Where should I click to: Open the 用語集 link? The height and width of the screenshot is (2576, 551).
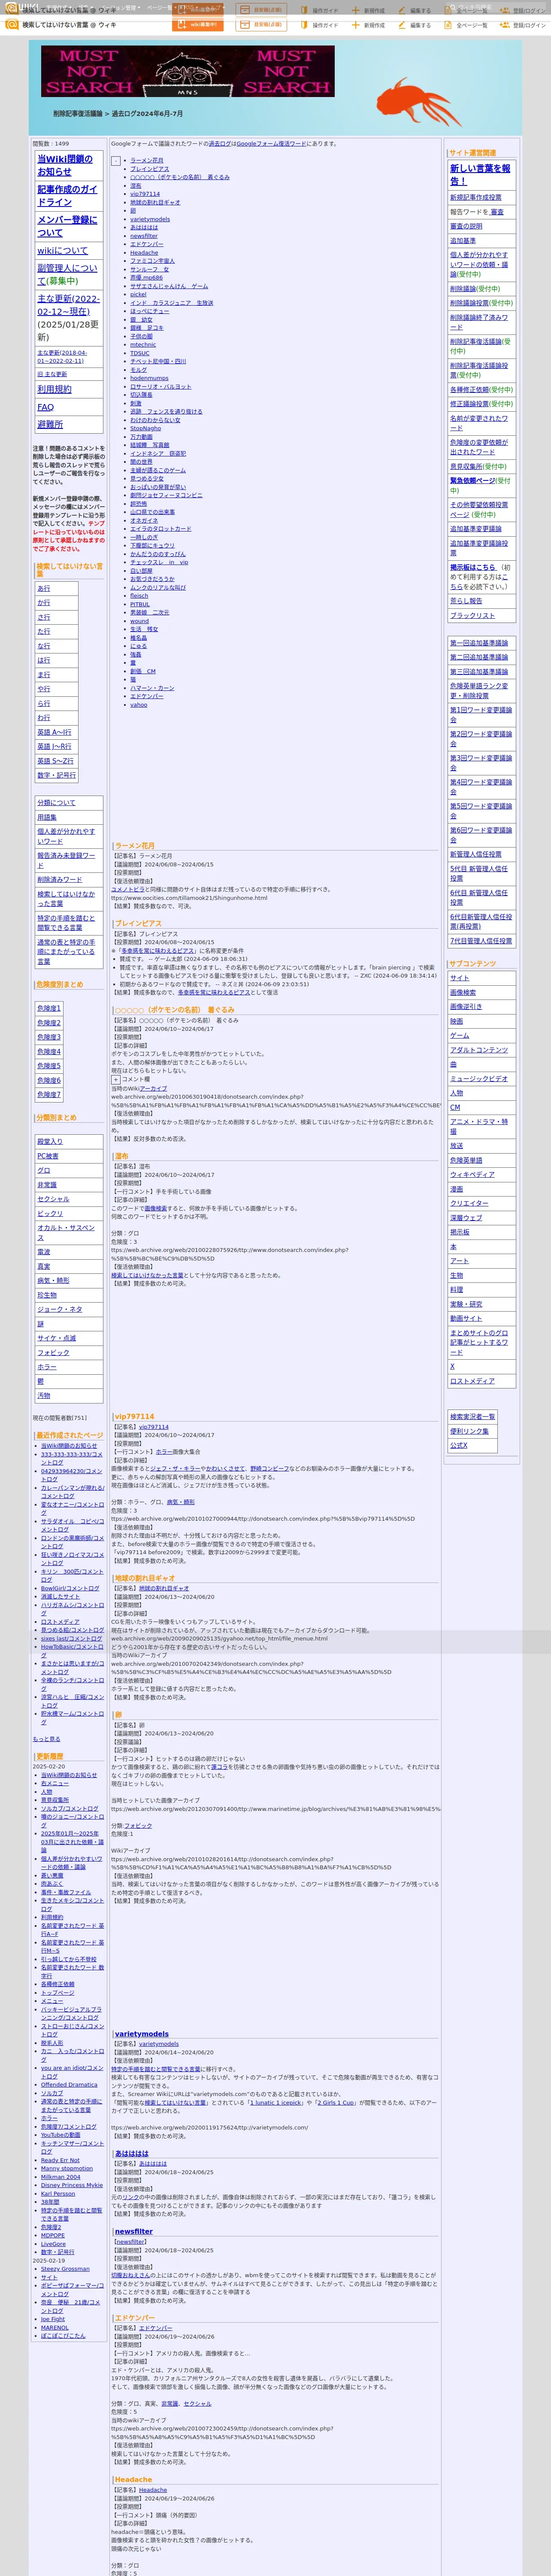click(47, 817)
